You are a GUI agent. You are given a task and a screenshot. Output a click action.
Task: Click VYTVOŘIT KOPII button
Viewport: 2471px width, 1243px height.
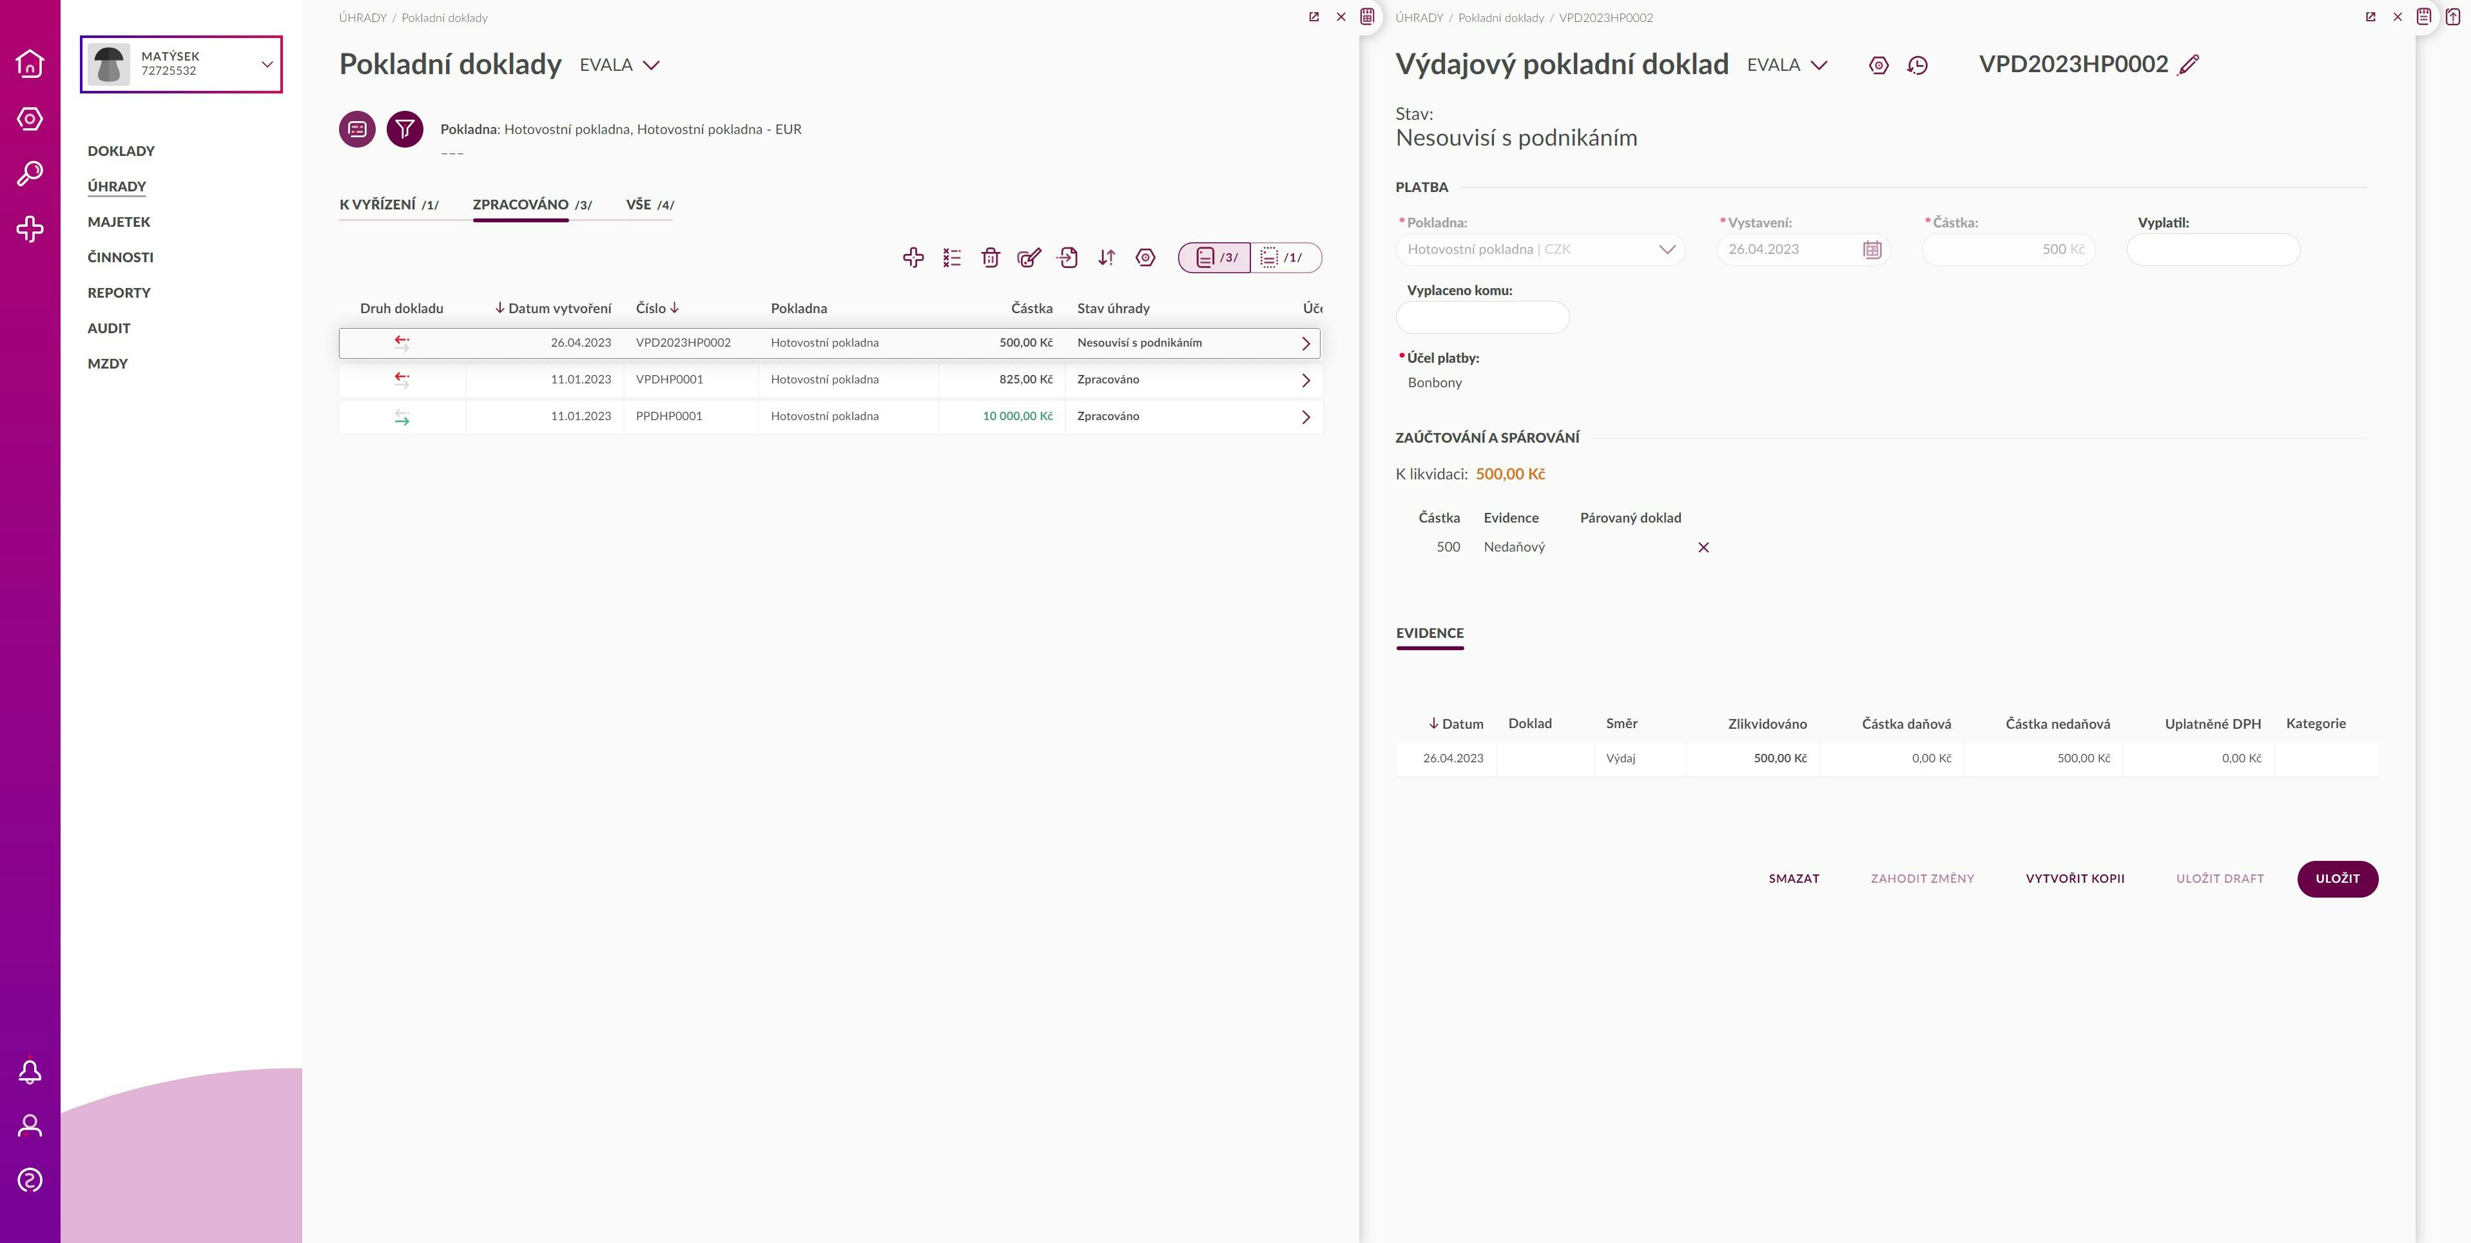click(x=2075, y=880)
